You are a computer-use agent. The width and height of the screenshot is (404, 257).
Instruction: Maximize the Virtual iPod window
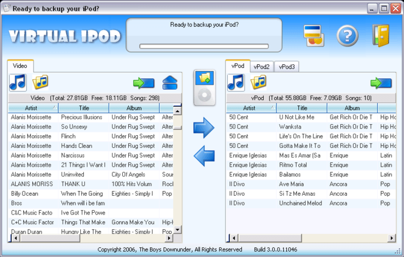[x=383, y=8]
